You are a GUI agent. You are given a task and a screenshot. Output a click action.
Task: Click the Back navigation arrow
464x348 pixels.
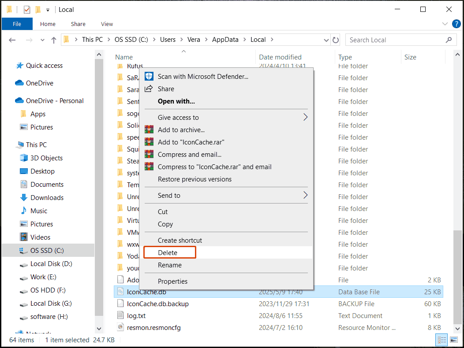click(12, 40)
